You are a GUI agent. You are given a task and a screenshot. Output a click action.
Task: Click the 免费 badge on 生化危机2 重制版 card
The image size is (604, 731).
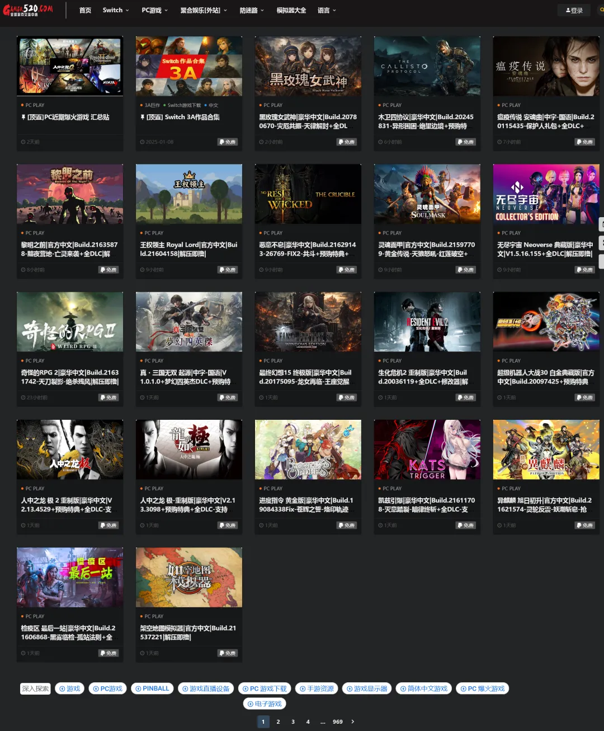(x=466, y=397)
